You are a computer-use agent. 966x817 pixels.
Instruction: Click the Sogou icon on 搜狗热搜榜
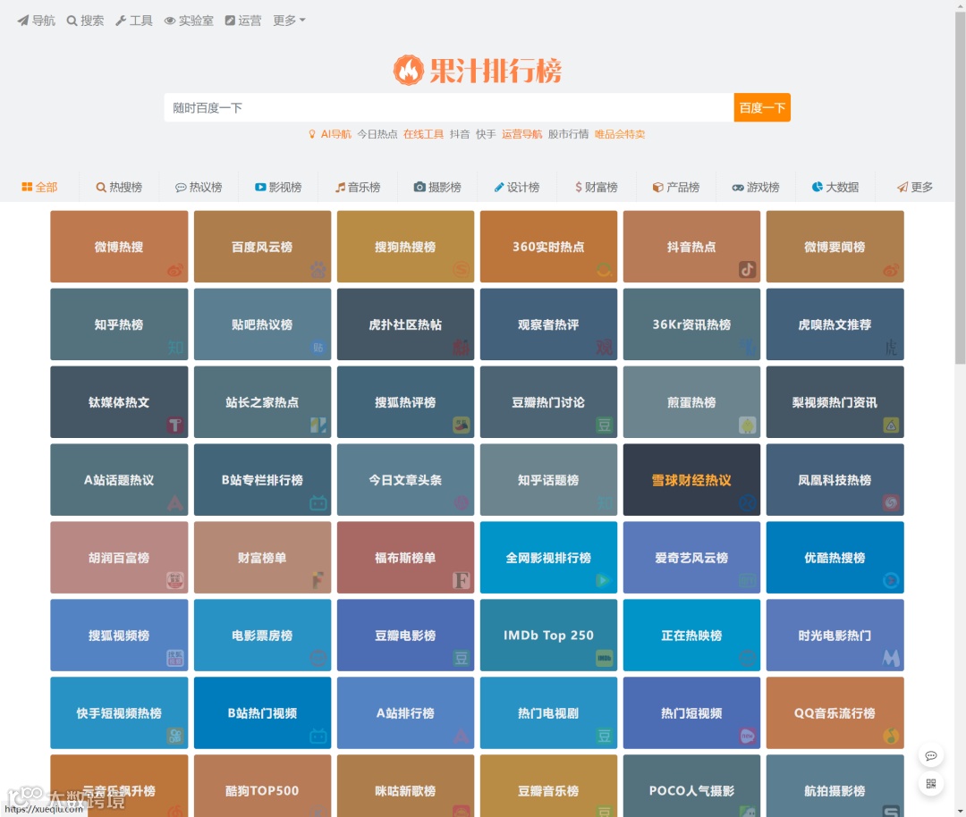(x=462, y=270)
